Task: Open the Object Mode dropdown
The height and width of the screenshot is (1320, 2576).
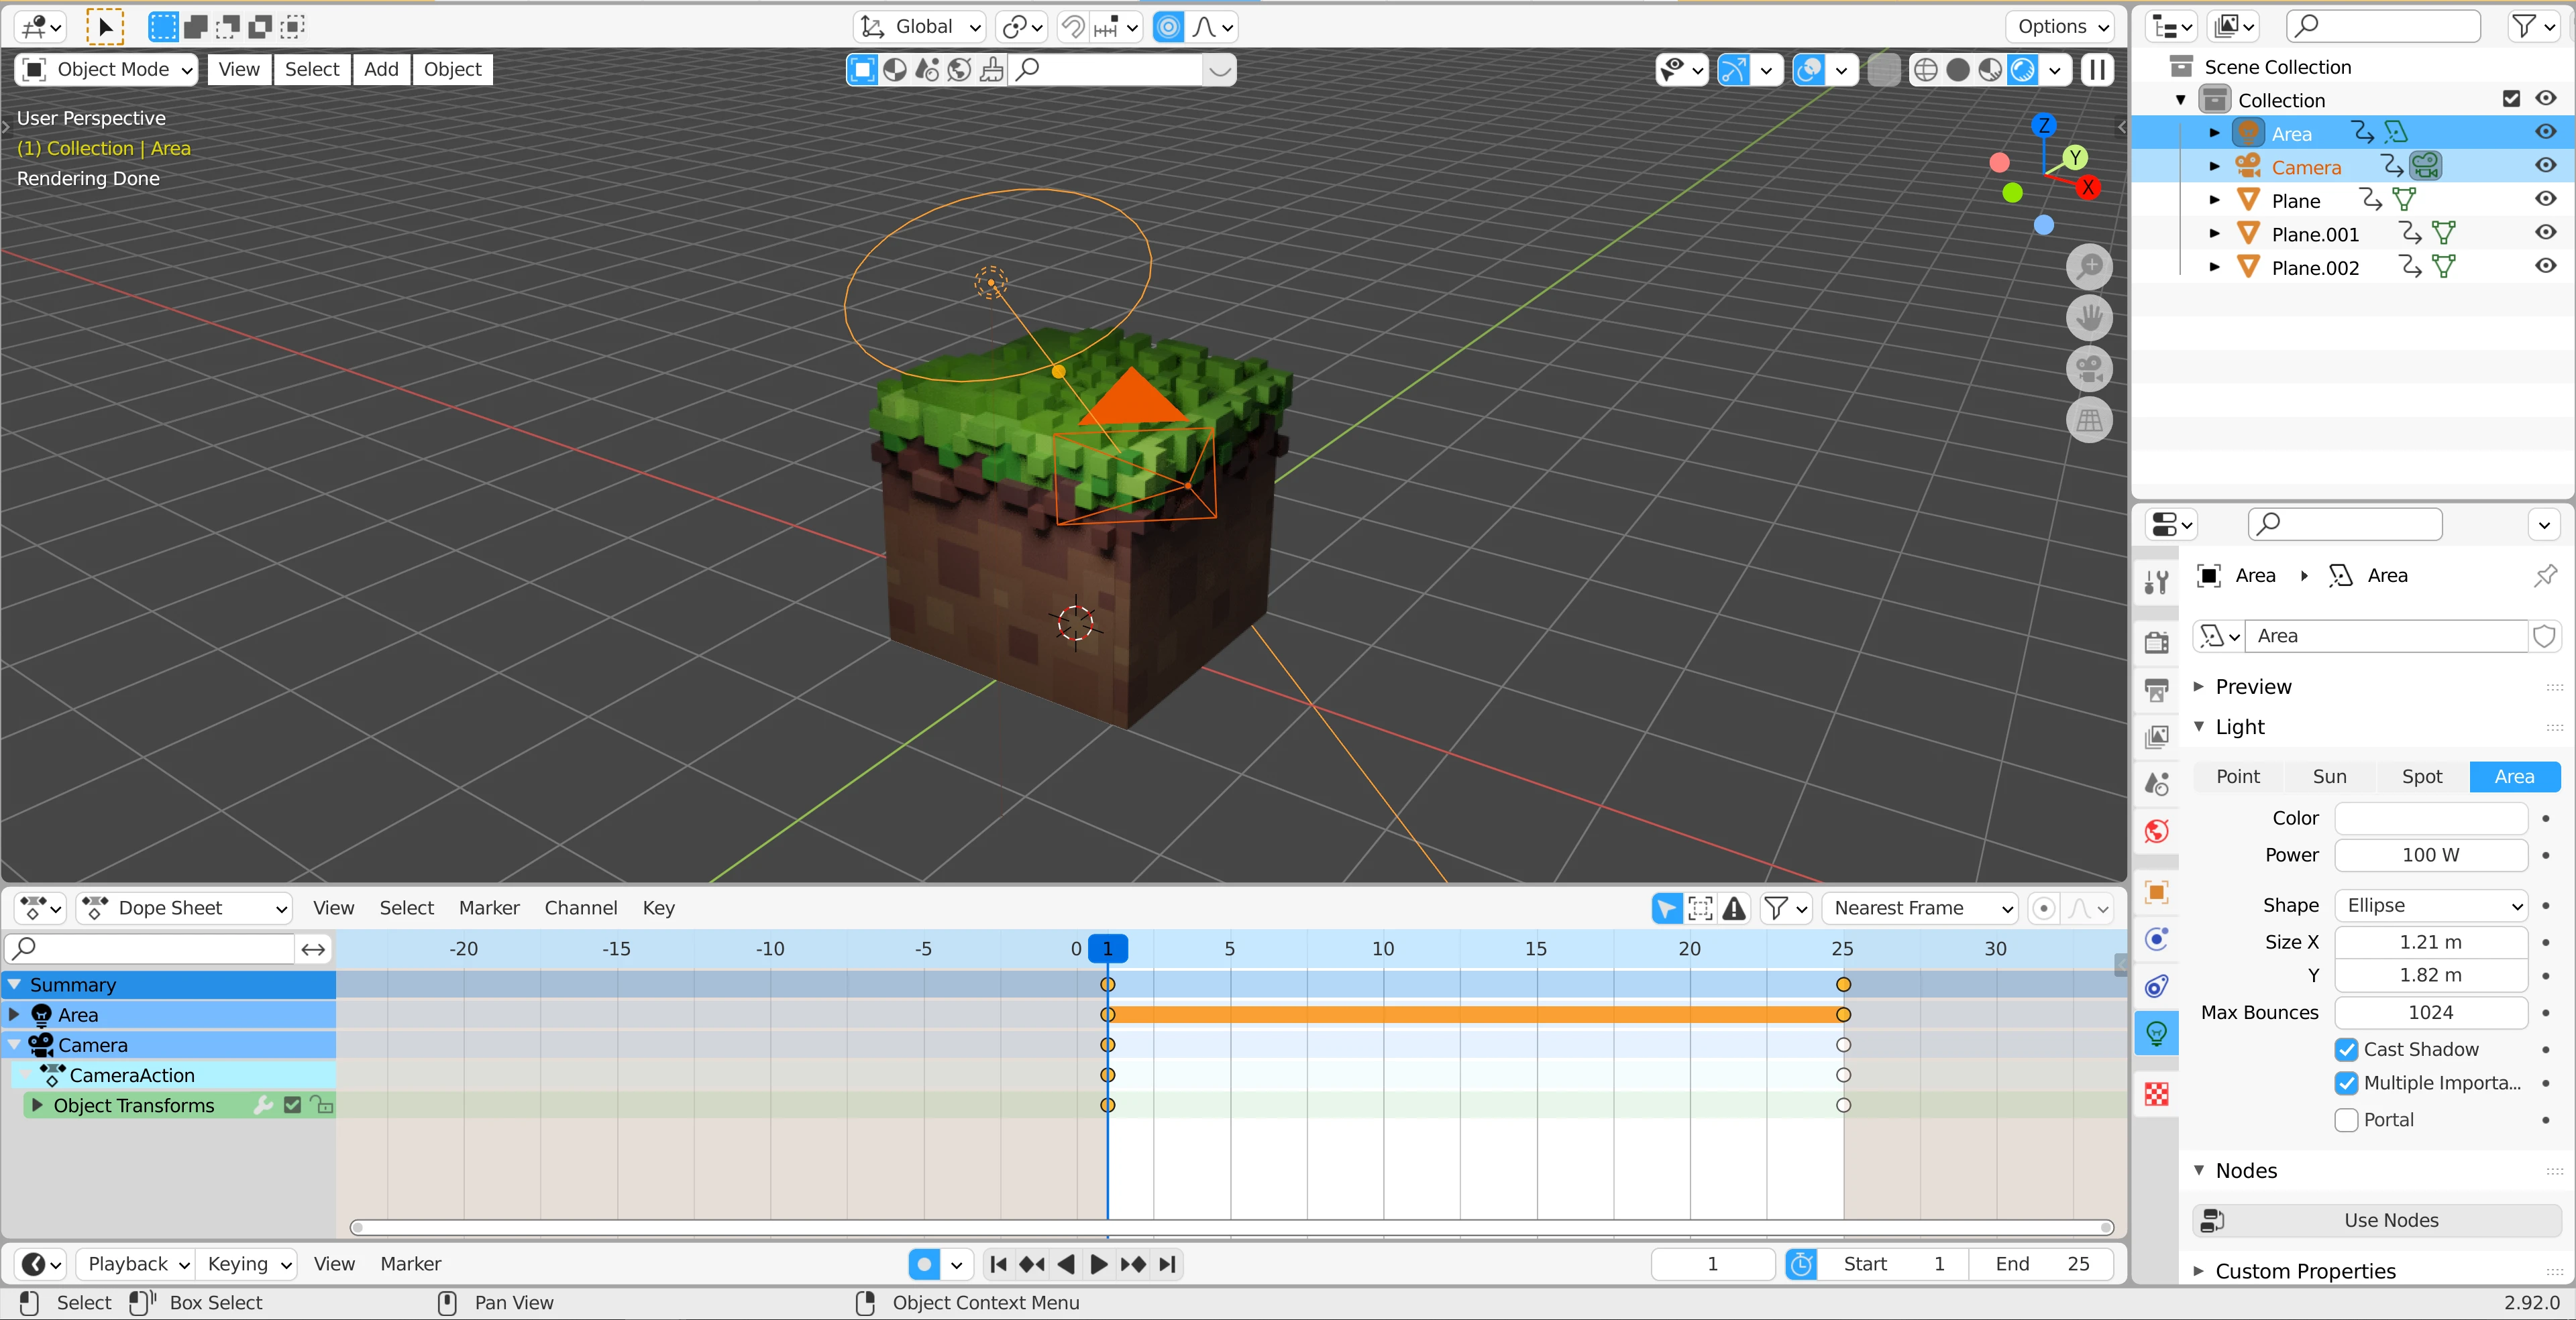Action: tap(106, 70)
